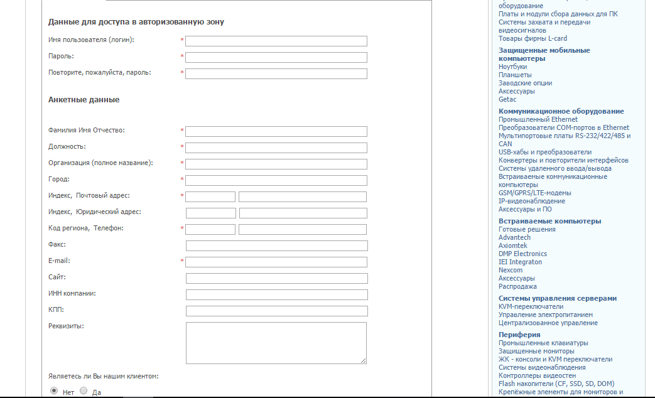
Task: Open Системы удаленного ввода/вывода link
Action: tap(555, 168)
